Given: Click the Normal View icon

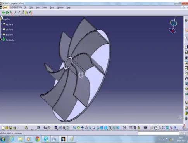Looking at the screenshot, I should (x=98, y=128).
